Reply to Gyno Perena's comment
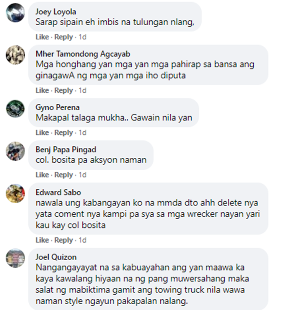This screenshot has width=287, height=310. [x=64, y=132]
